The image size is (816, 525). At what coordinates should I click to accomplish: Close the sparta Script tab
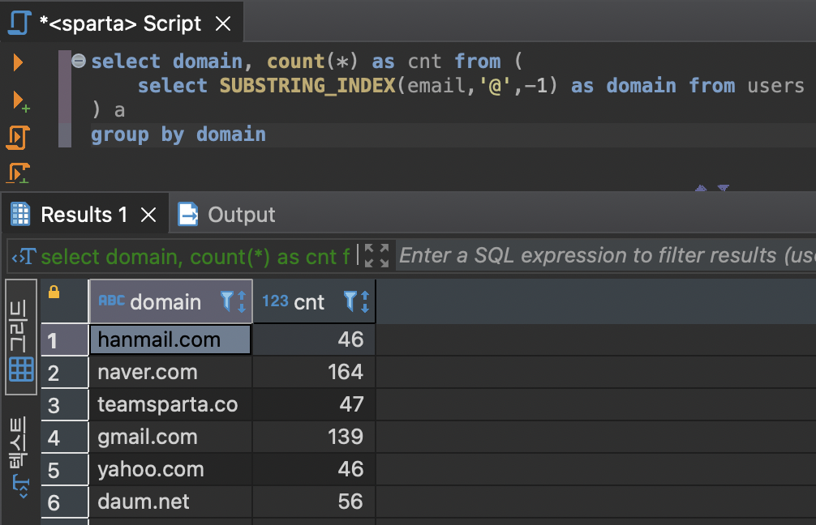[x=223, y=23]
